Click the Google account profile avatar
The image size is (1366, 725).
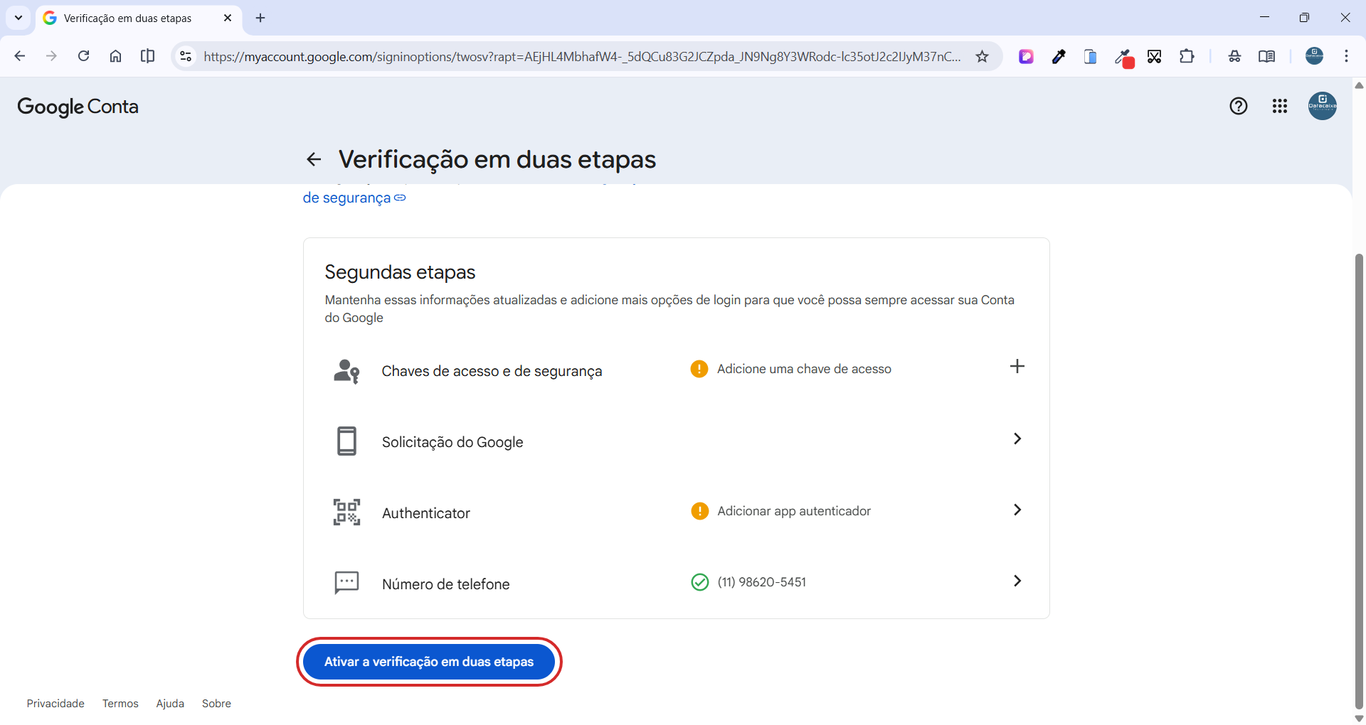(1322, 106)
